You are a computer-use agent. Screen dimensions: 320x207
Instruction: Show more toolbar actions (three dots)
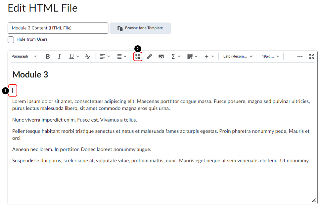[x=300, y=57]
